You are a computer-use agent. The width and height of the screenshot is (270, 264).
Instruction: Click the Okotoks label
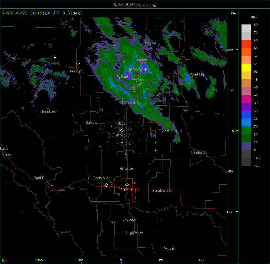(x=129, y=219)
